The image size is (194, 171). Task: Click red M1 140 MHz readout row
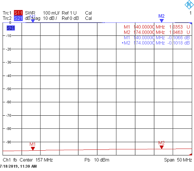tap(157, 27)
